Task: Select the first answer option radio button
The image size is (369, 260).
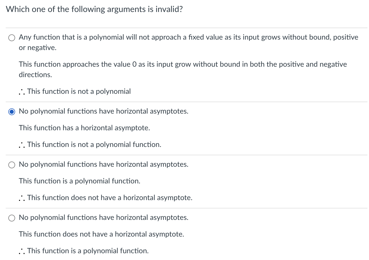Action: coord(11,38)
